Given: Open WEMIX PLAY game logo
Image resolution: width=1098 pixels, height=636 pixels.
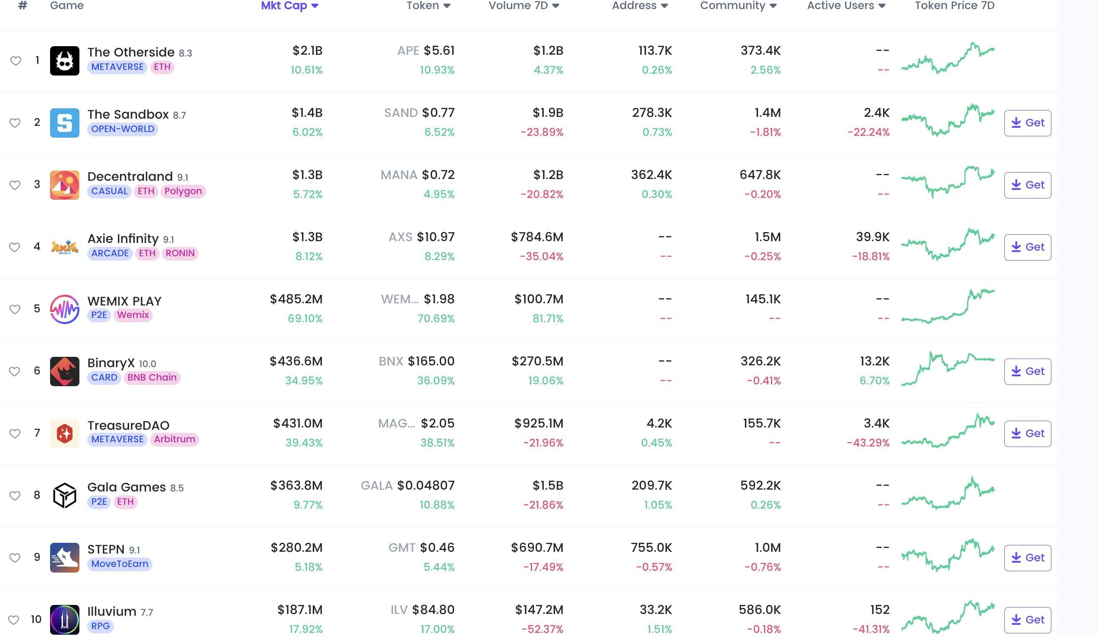Looking at the screenshot, I should coord(64,309).
